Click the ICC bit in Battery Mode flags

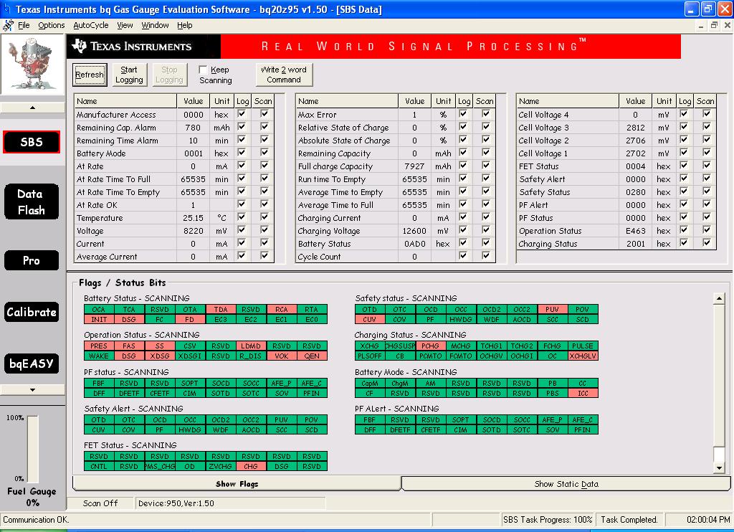(x=583, y=394)
